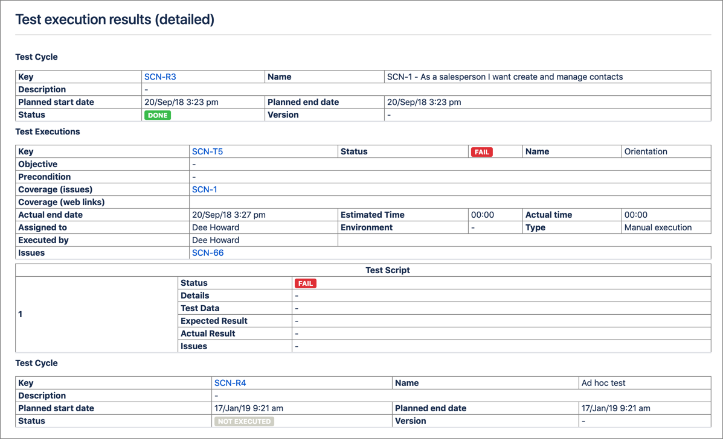Open the SCN-1 coverage issue link
This screenshot has height=439, width=723.
(x=205, y=189)
